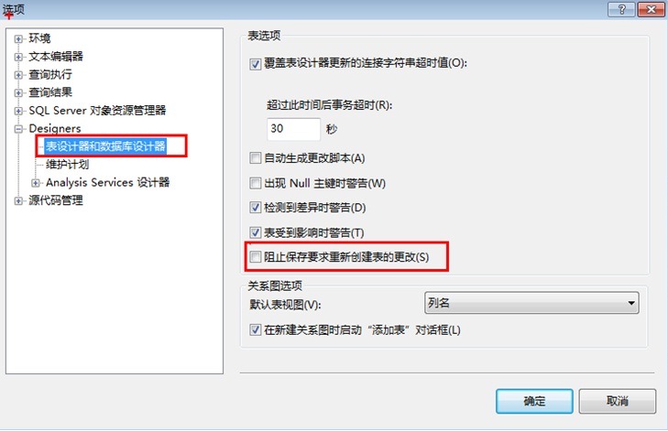
Task: Expand the 查询结果 tree node
Action: (x=18, y=92)
